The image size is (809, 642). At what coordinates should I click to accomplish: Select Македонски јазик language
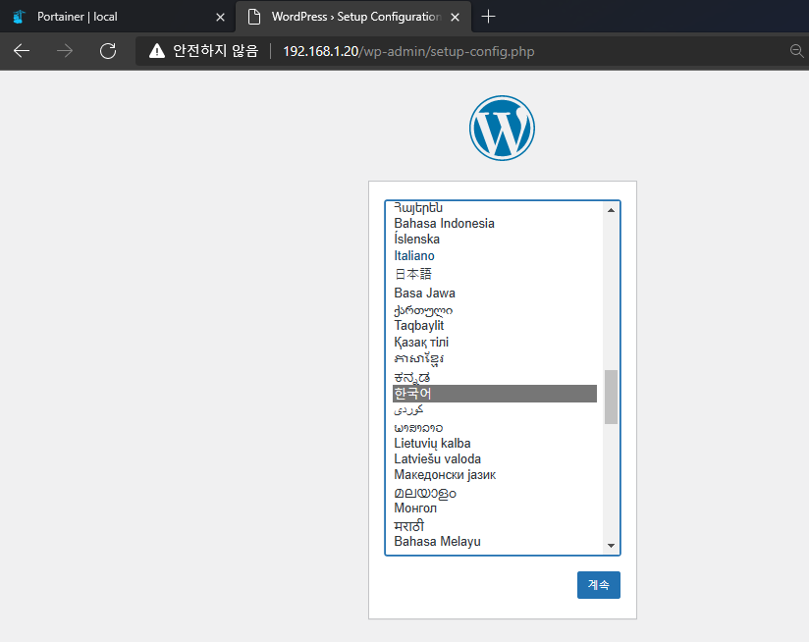(x=495, y=475)
